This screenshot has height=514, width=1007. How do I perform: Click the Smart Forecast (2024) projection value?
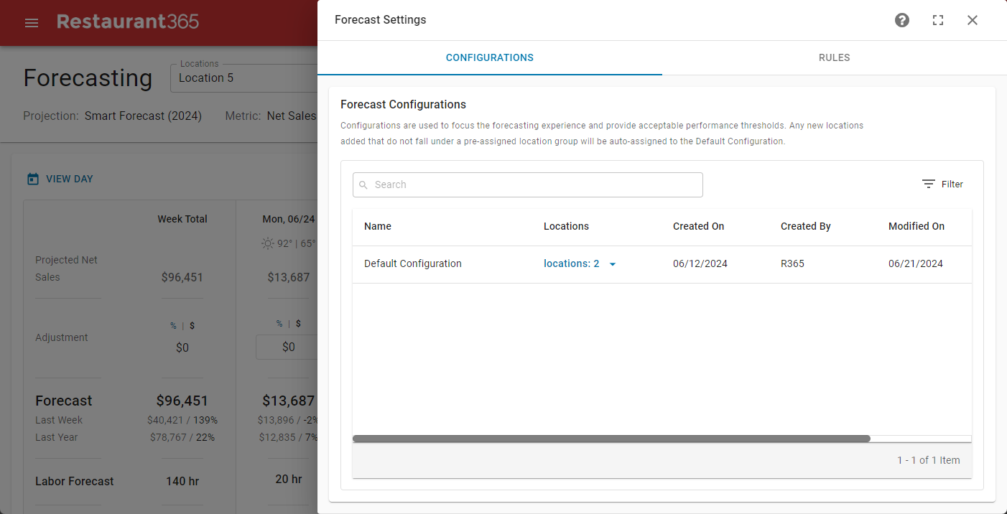[143, 116]
